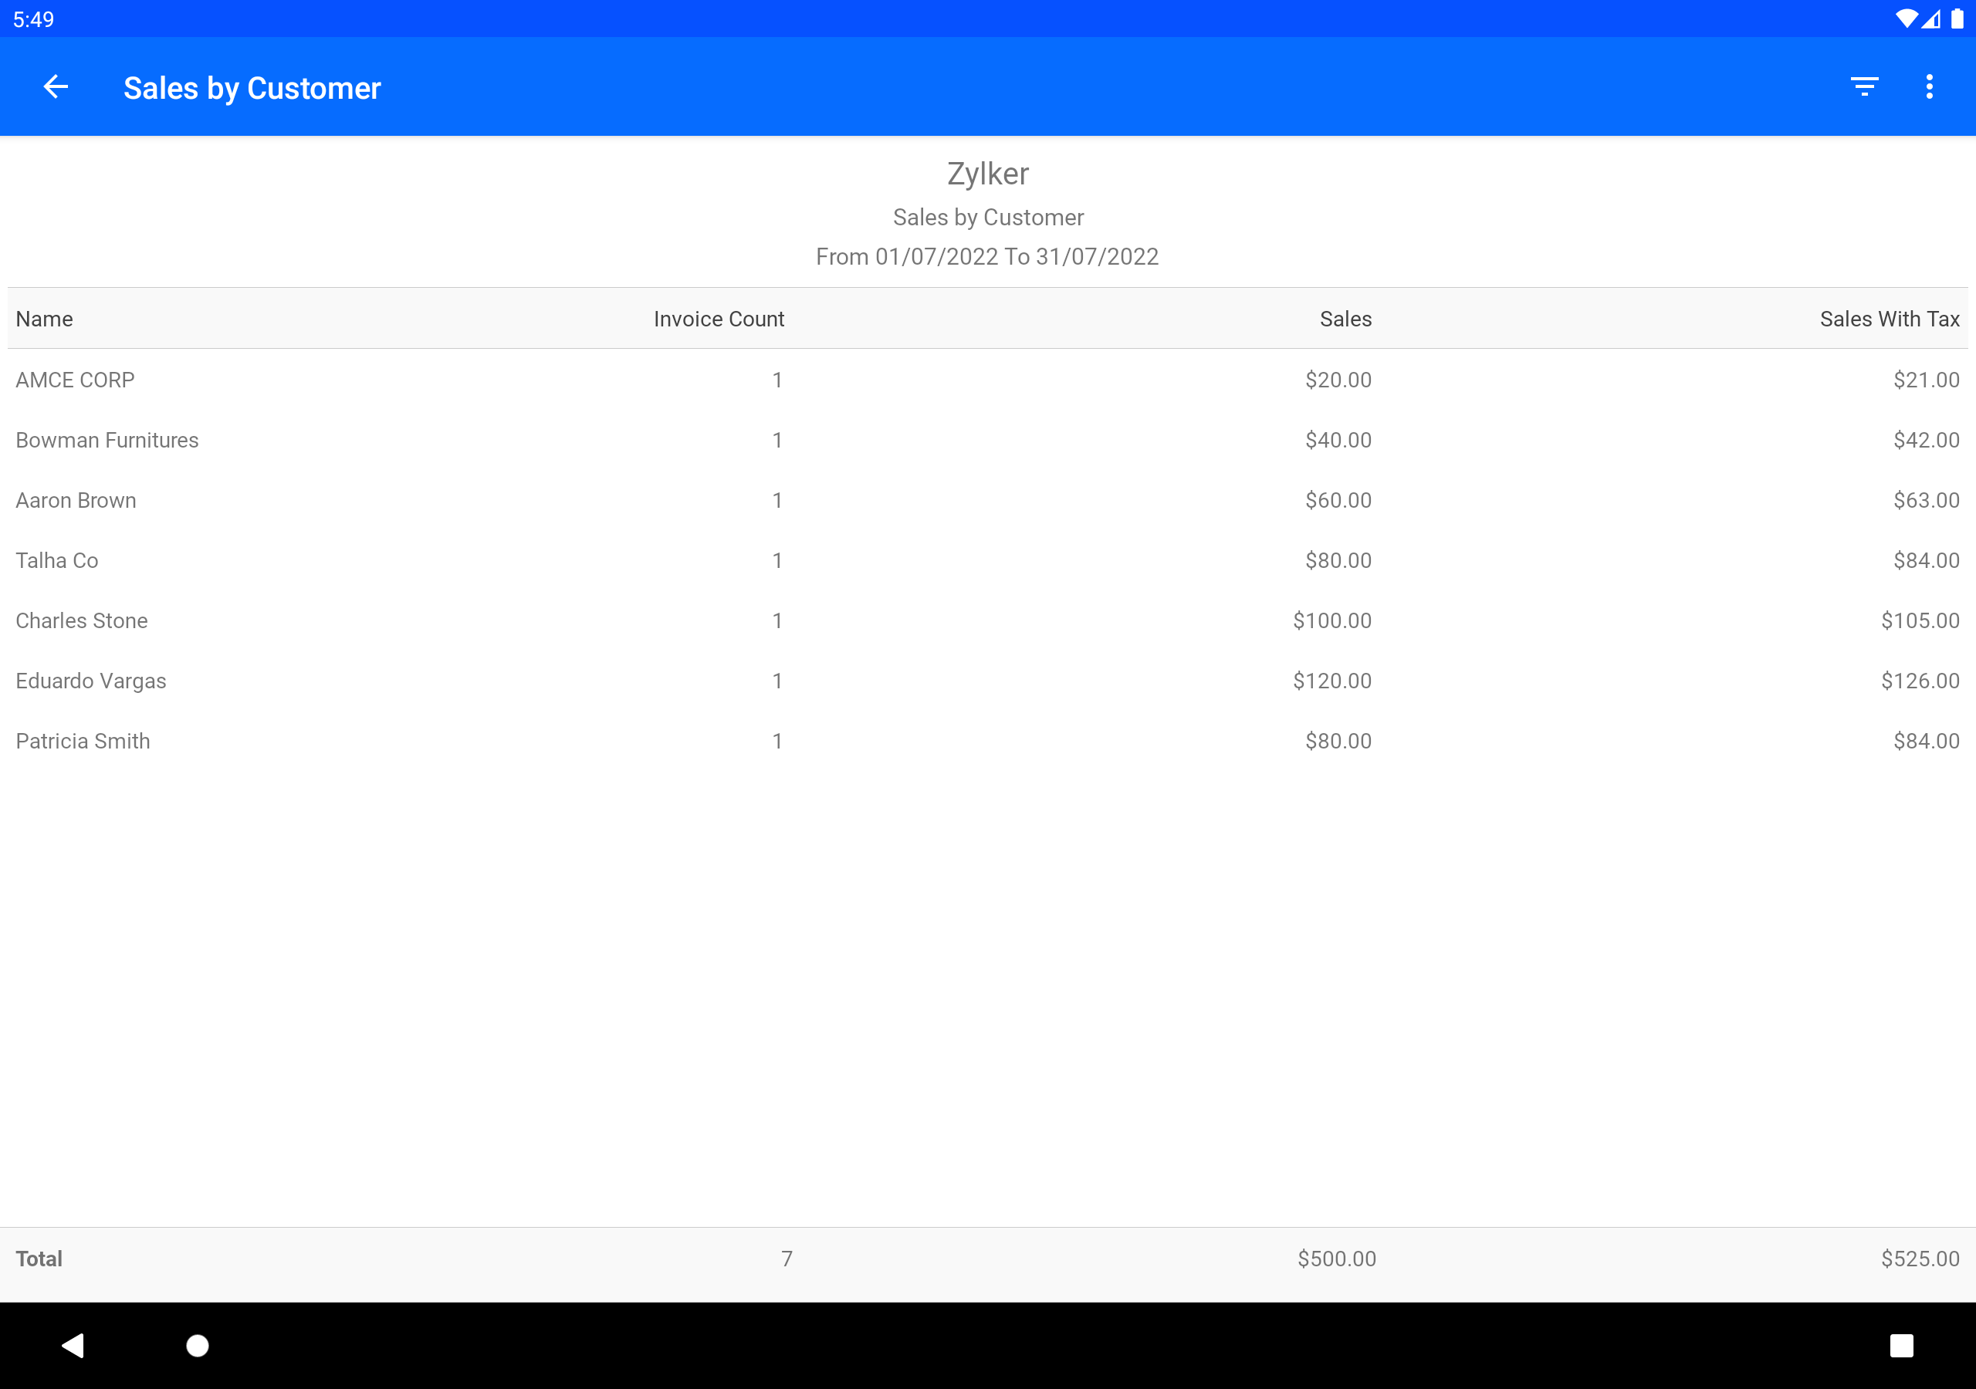Screen dimensions: 1976x1389
Task: Tap the Android back navigation button
Action: coord(73,1345)
